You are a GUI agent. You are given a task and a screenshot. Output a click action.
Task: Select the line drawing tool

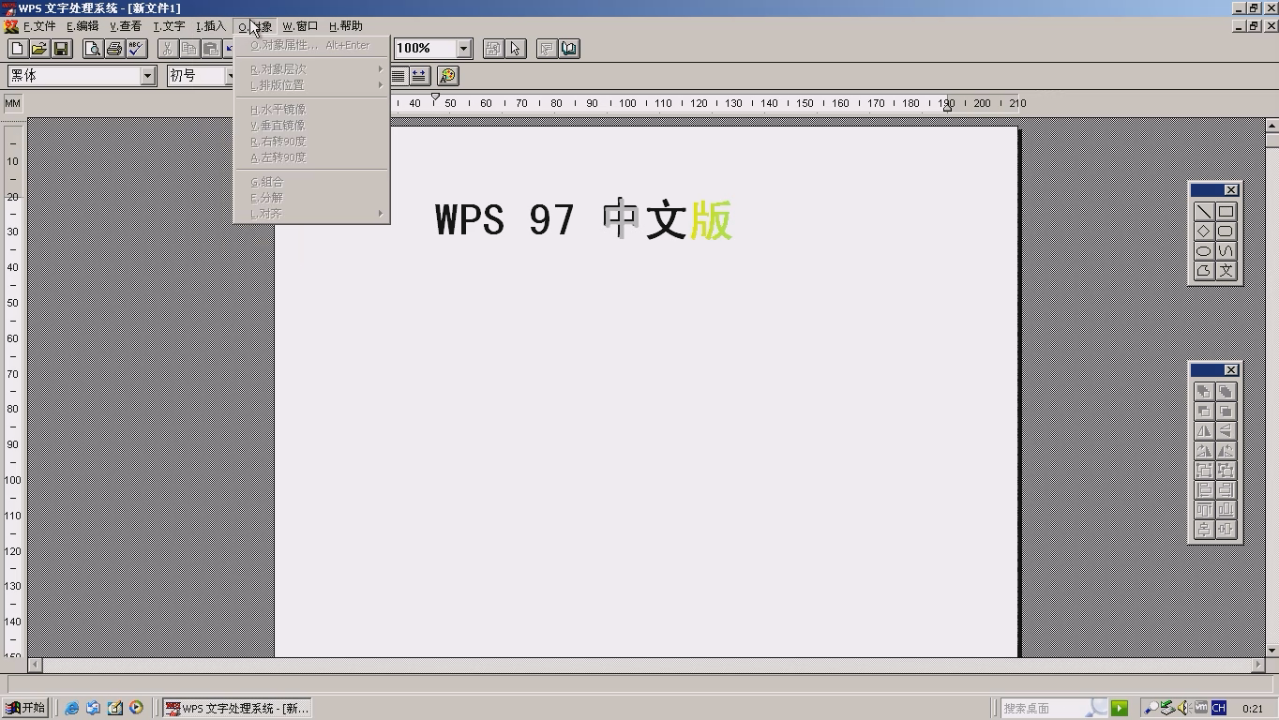coord(1204,212)
